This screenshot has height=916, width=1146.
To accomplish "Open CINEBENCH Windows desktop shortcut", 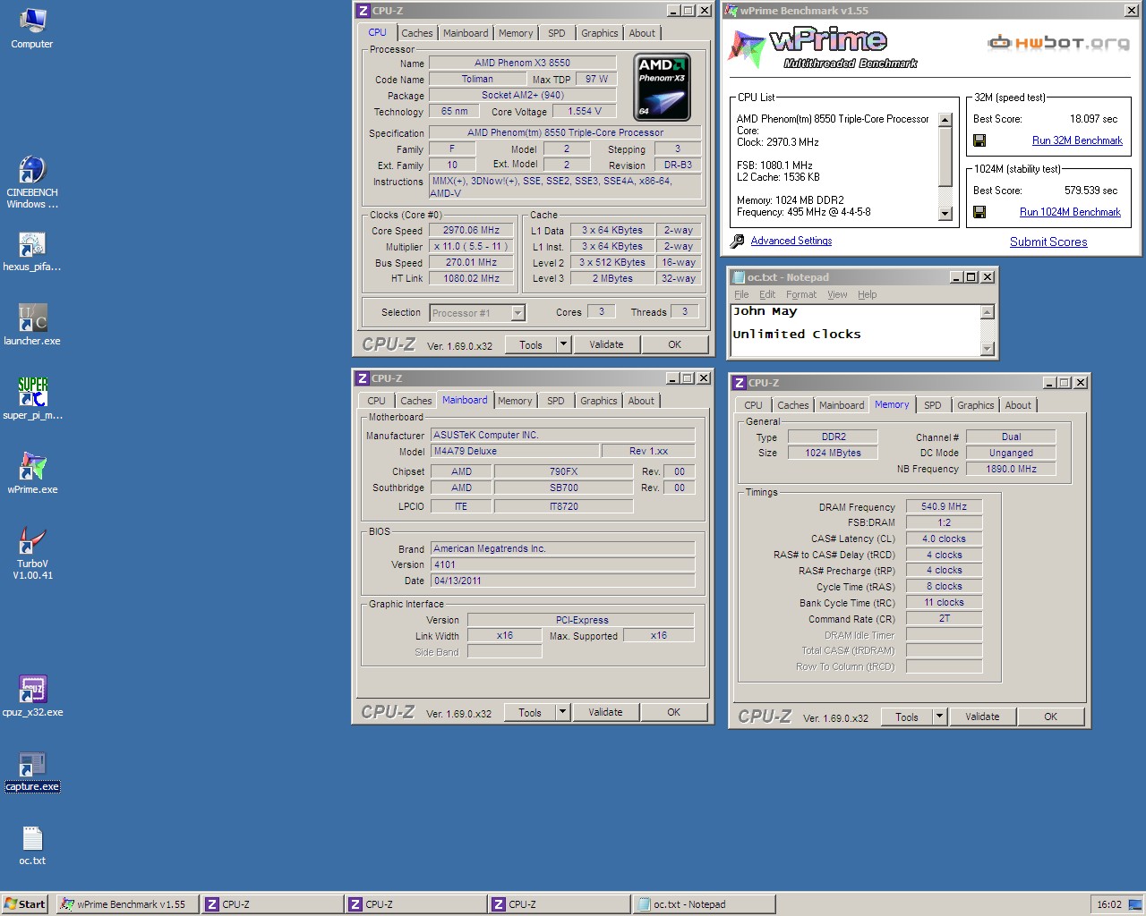I will [x=32, y=182].
